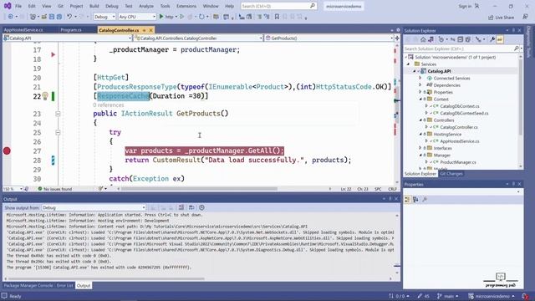535x301 pixels.
Task: Click the Alphabetical sort icon in Properties panel
Action: (x=415, y=200)
